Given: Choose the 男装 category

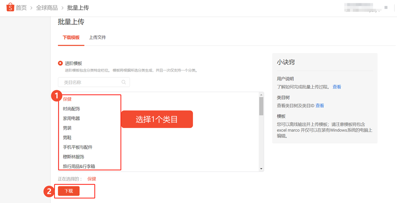Looking at the screenshot, I should click(67, 128).
